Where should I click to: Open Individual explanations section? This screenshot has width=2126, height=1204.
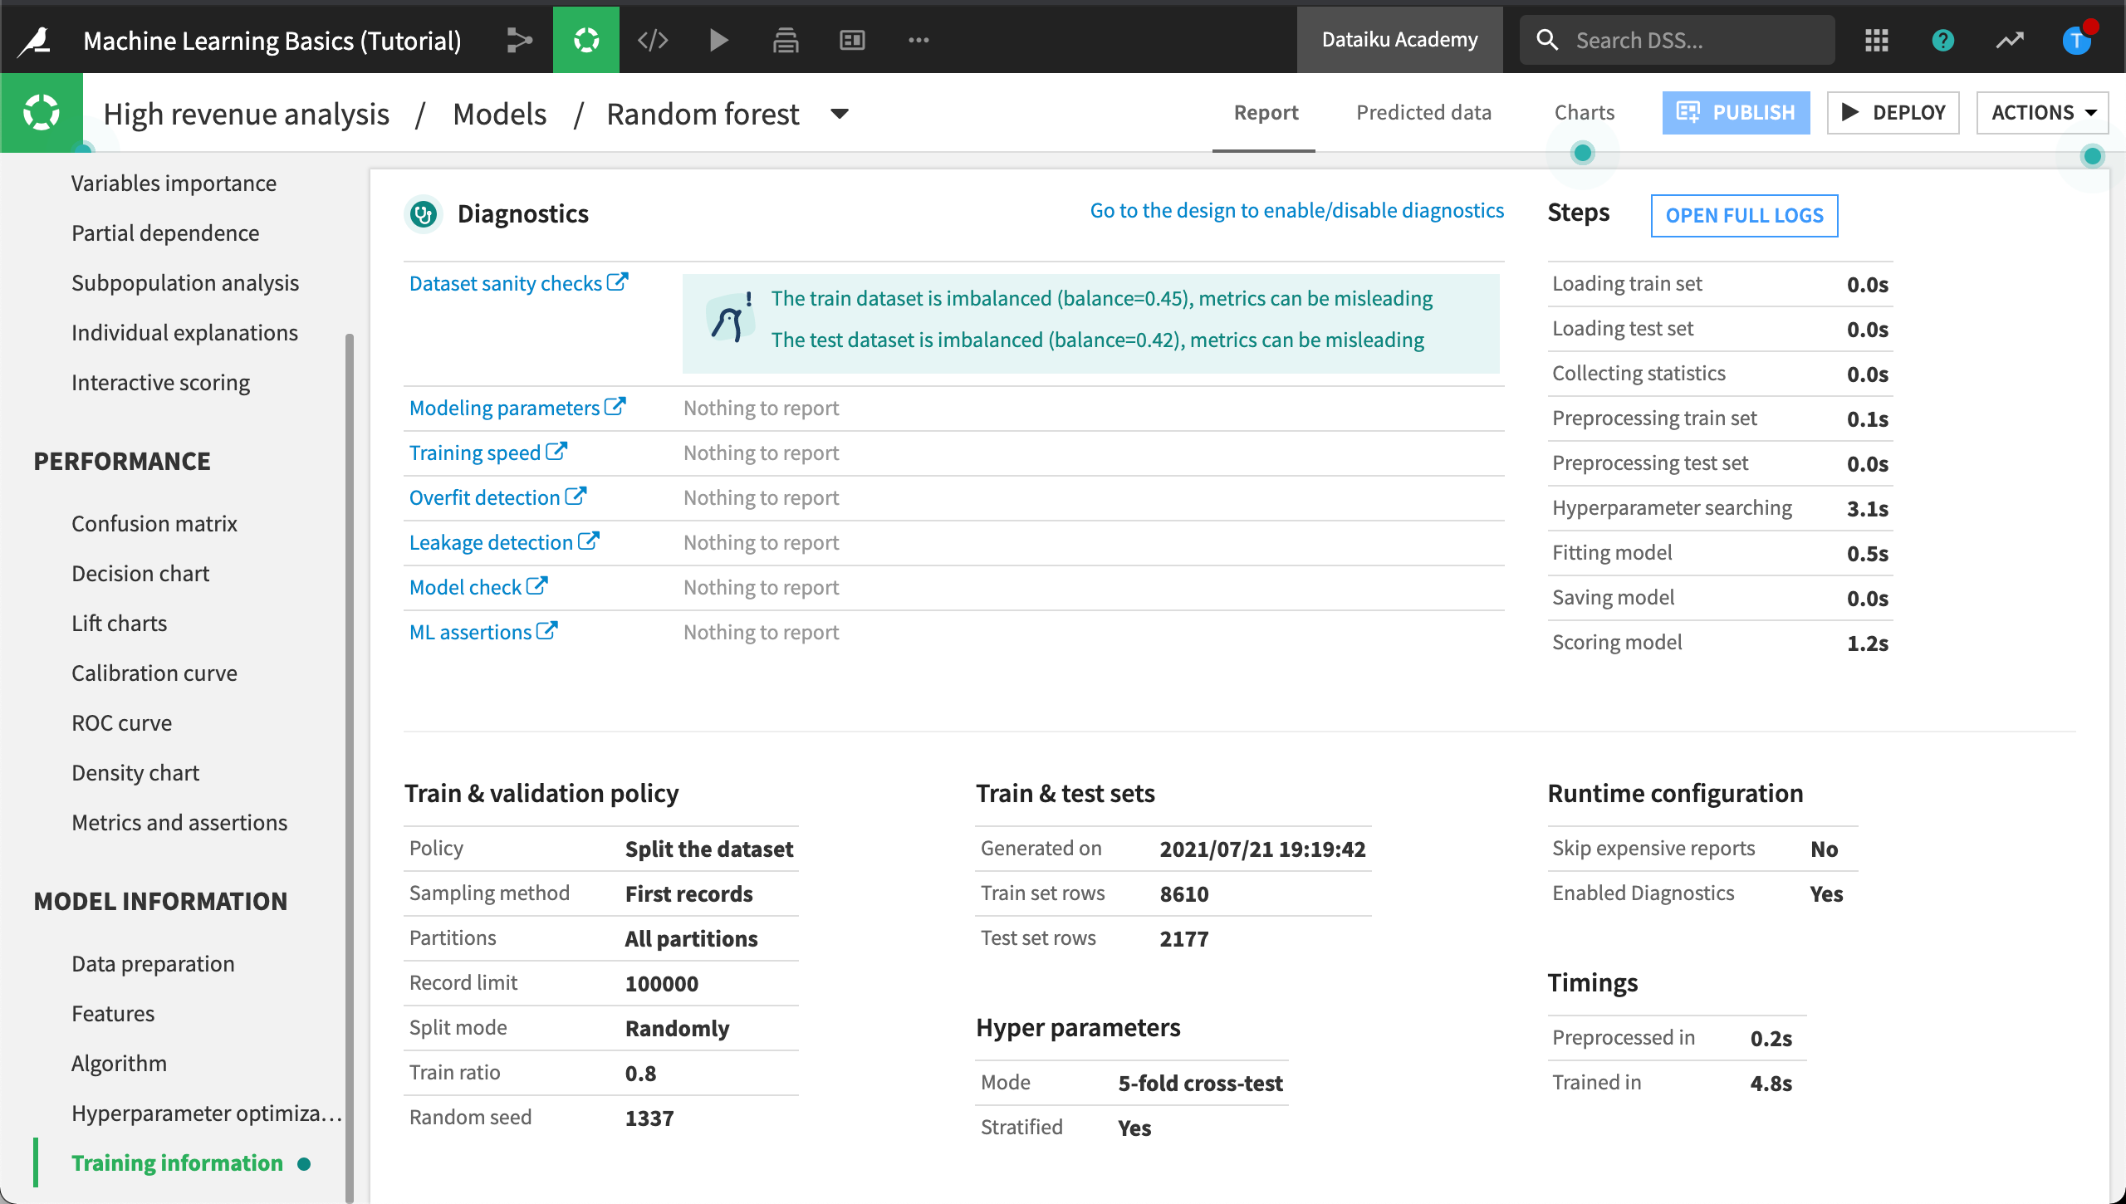[x=184, y=332]
